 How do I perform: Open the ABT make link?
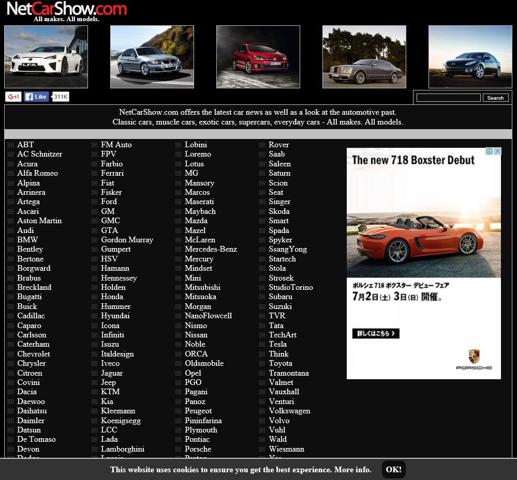click(x=26, y=145)
